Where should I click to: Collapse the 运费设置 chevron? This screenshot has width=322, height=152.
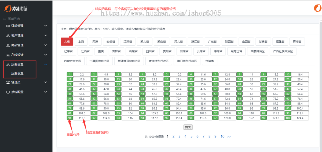click(45, 64)
